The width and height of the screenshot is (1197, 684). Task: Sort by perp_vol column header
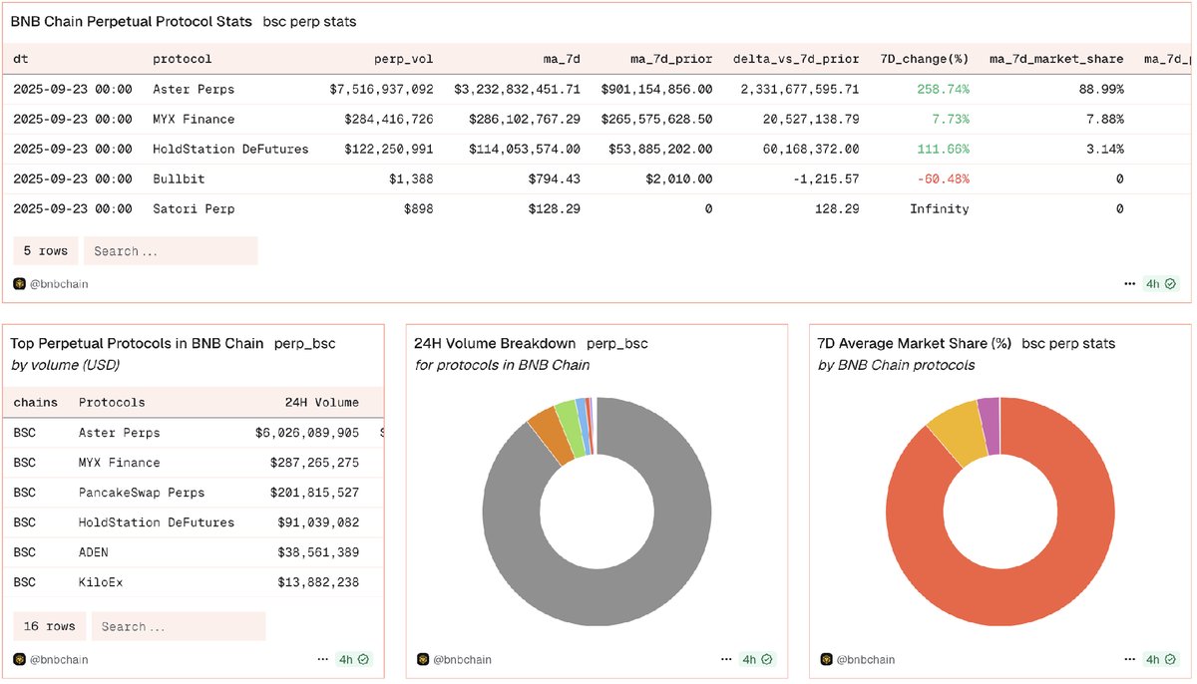click(x=403, y=59)
